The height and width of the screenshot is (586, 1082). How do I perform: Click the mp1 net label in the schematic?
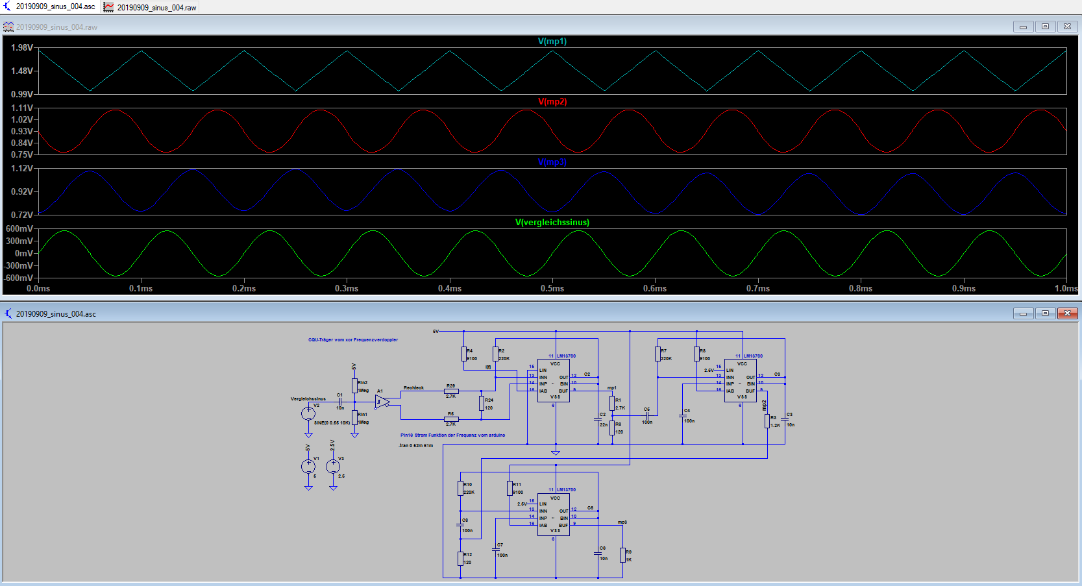611,387
